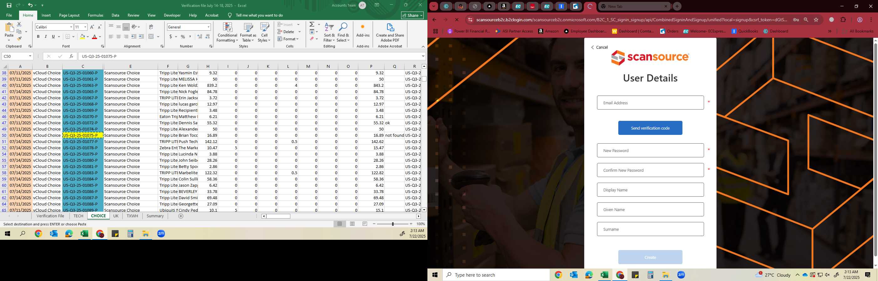This screenshot has width=878, height=281.
Task: Apply Comma Style number format
Action: [x=190, y=37]
